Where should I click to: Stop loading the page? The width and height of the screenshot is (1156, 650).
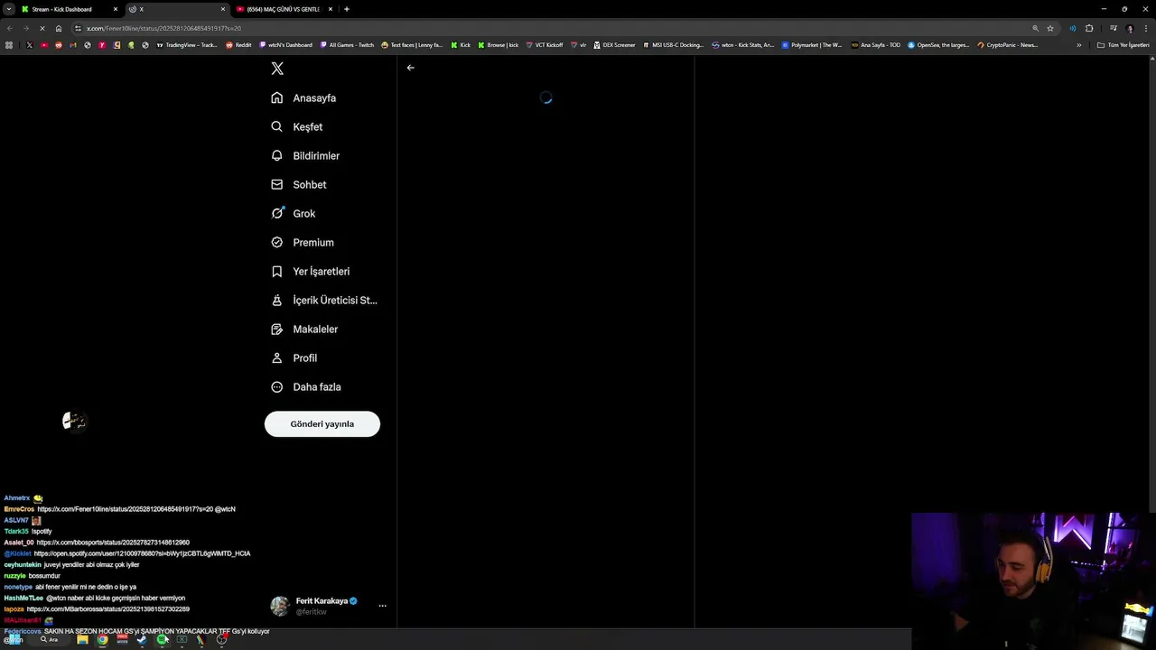click(42, 28)
